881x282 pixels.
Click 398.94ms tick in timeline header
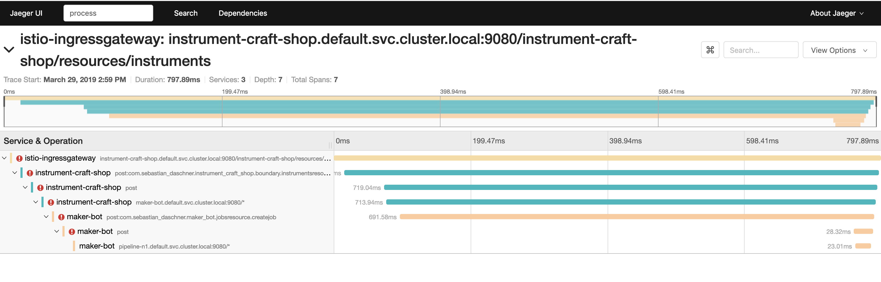coord(625,141)
